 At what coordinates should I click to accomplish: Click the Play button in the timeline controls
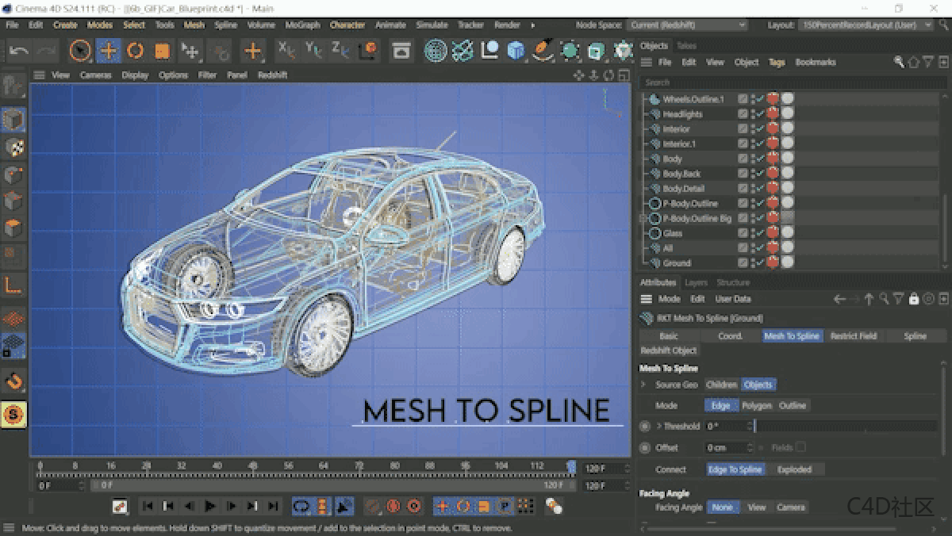[209, 505]
